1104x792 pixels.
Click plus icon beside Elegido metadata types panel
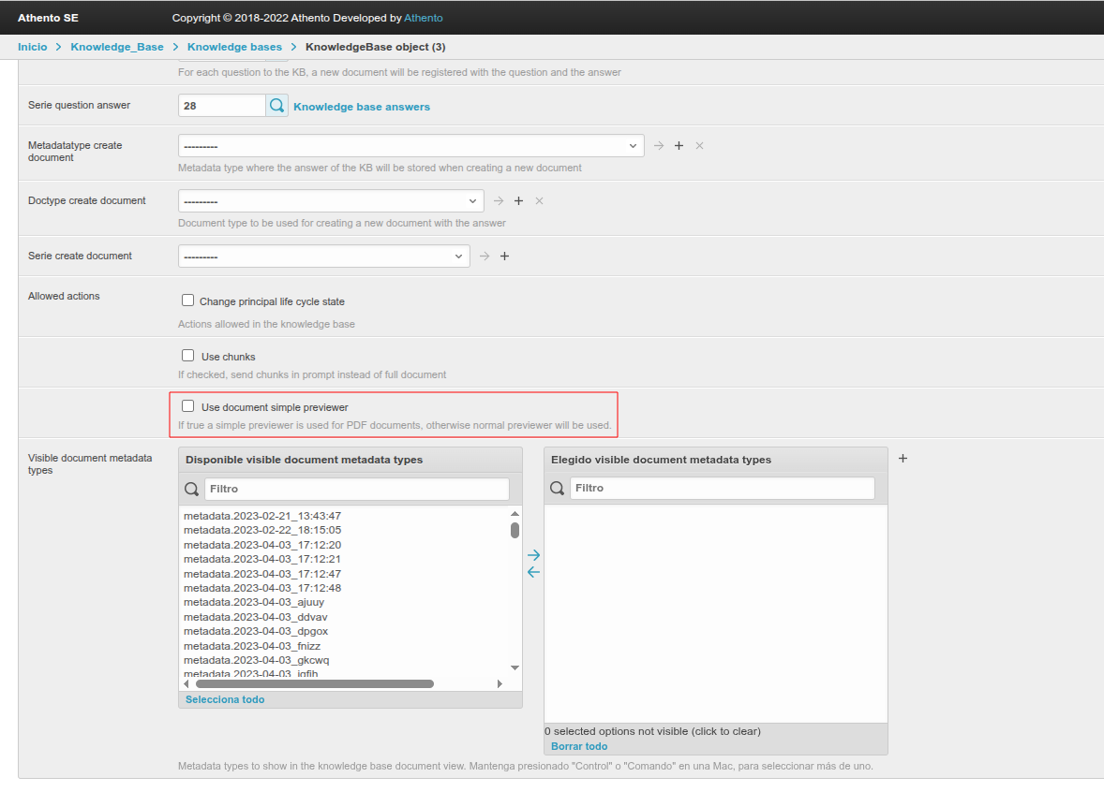pyautogui.click(x=903, y=459)
